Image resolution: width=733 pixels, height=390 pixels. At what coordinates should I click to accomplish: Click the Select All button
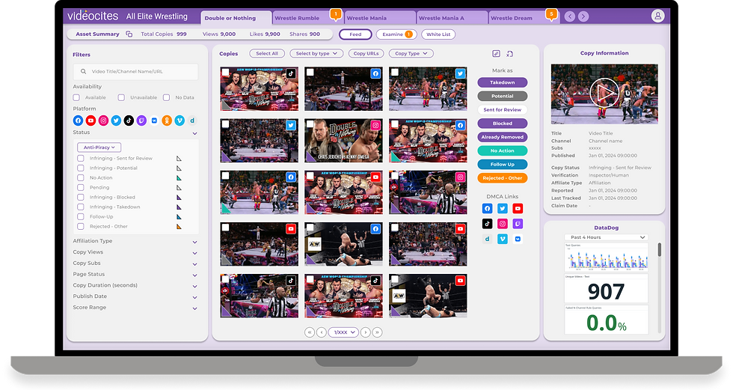pyautogui.click(x=267, y=53)
